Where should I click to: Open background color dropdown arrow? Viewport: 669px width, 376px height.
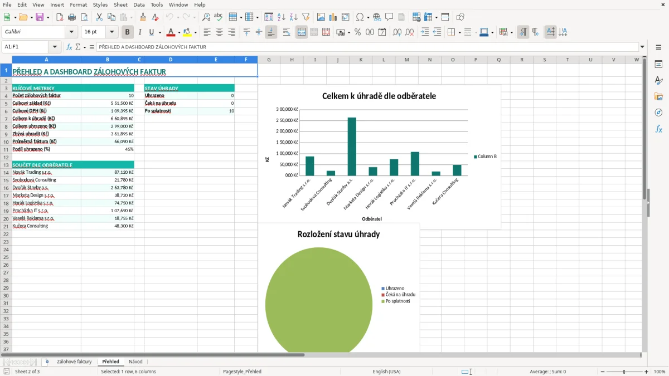click(195, 32)
